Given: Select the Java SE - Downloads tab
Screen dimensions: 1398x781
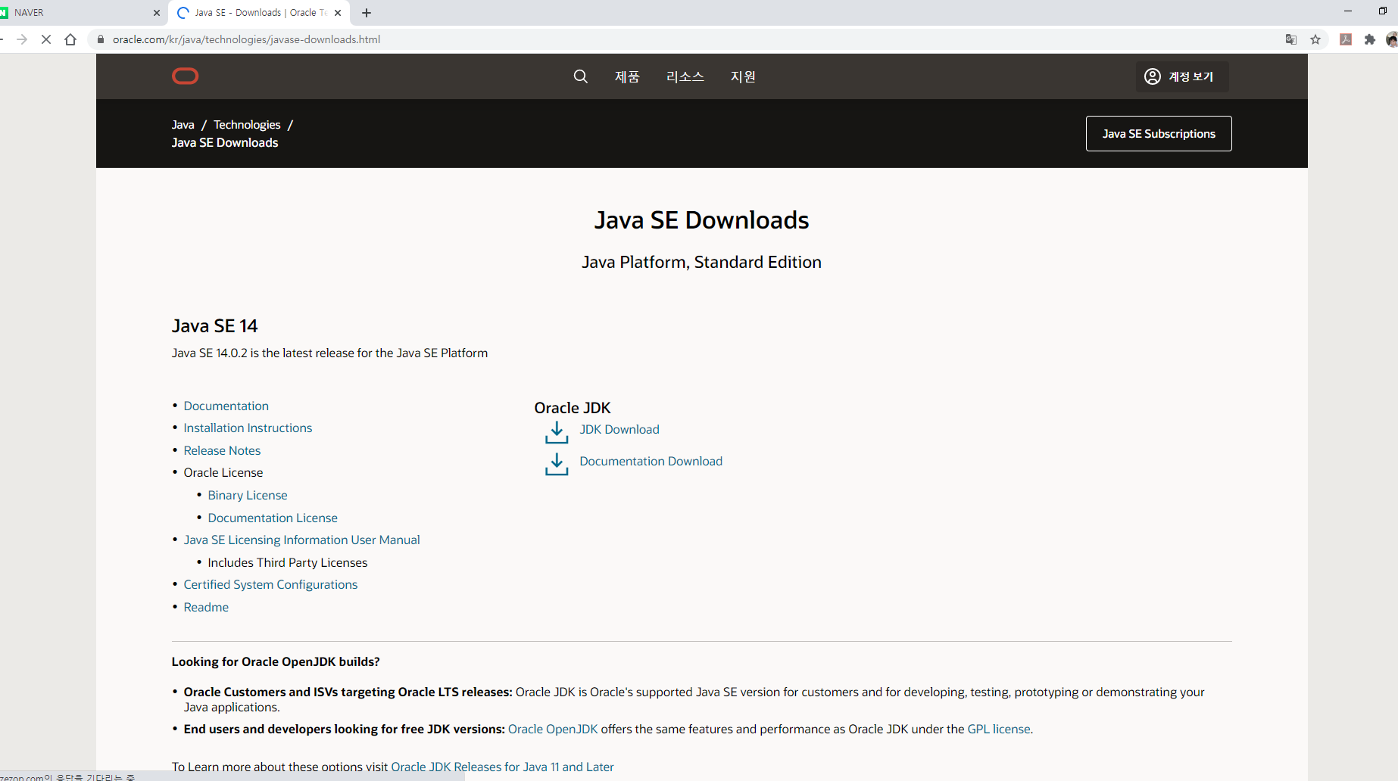Looking at the screenshot, I should tap(260, 13).
